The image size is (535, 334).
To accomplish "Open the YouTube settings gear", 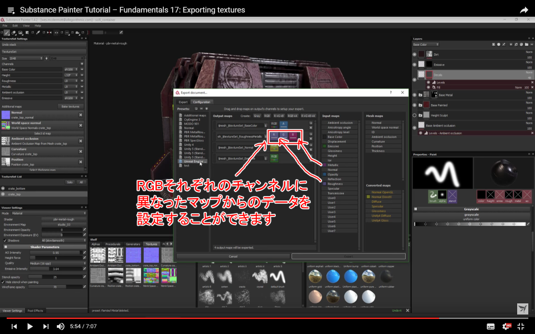I will coord(507,326).
